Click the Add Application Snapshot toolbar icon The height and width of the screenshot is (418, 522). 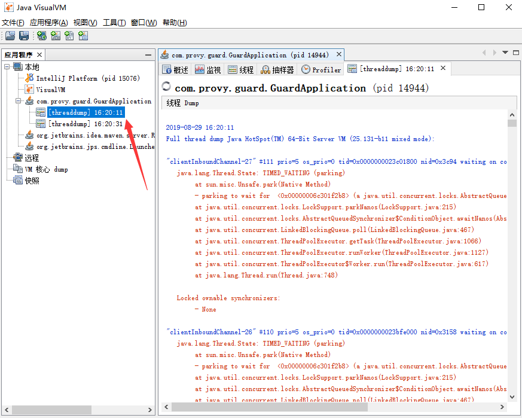(83, 36)
